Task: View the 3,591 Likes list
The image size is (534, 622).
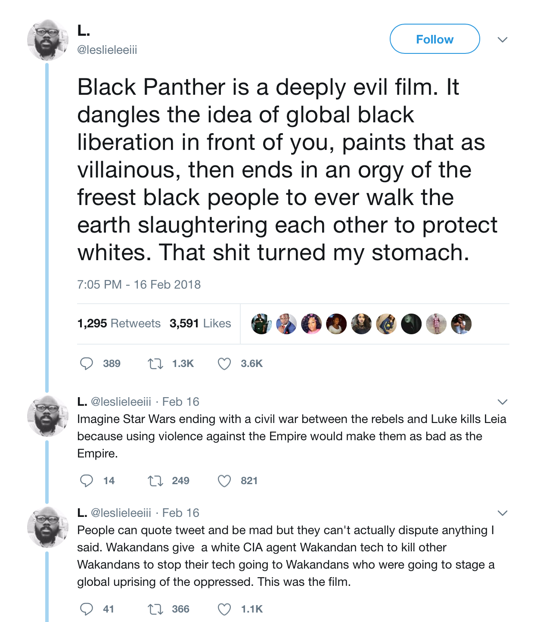Action: [200, 323]
